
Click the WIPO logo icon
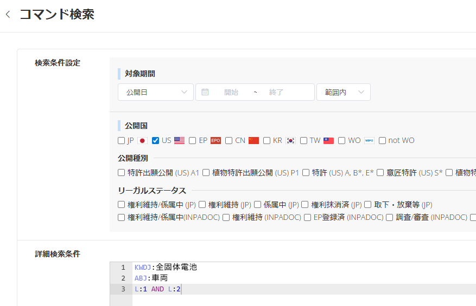point(369,141)
